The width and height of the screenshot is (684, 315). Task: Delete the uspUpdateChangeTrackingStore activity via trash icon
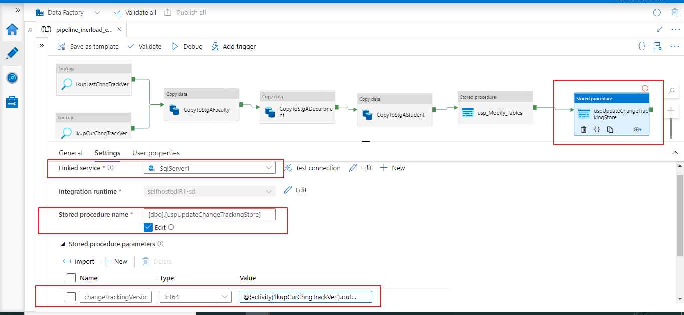pos(583,130)
